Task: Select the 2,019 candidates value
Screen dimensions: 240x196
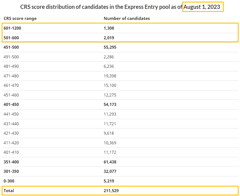Action: tap(109, 38)
